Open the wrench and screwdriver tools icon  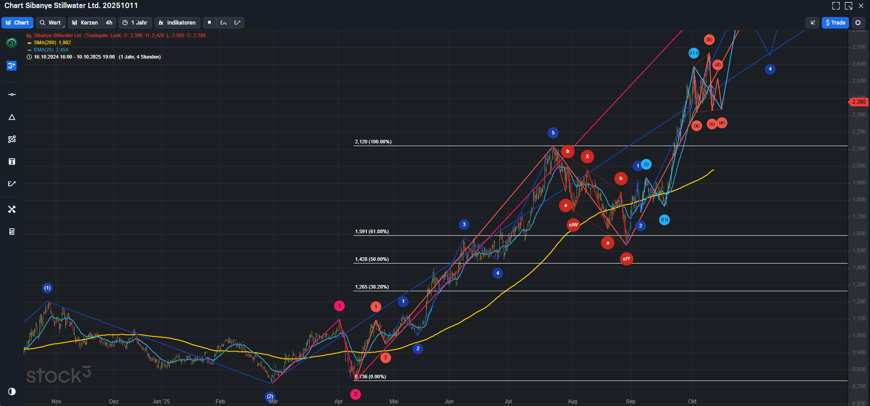(x=12, y=209)
